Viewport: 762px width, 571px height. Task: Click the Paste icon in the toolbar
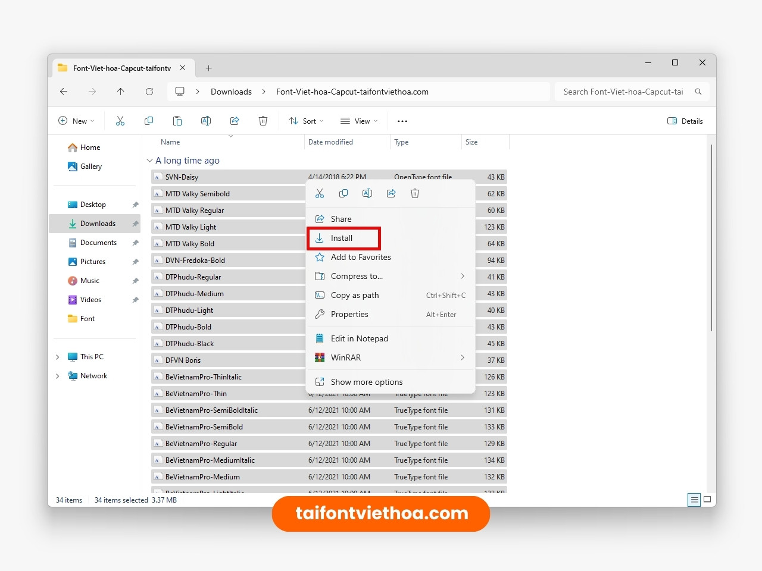tap(177, 121)
